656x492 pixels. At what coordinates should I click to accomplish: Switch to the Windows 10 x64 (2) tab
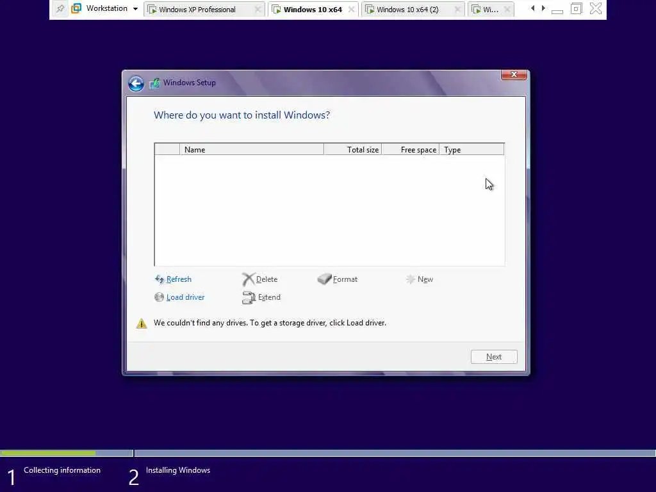(413, 9)
